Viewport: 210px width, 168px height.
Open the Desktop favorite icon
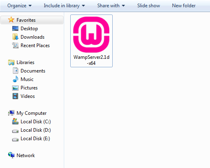pyautogui.click(x=15, y=29)
